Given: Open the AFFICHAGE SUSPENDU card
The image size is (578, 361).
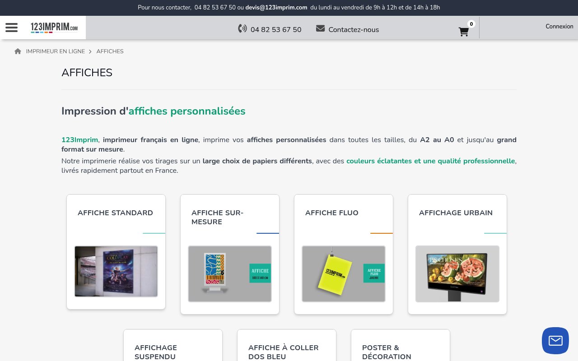Looking at the screenshot, I should 173,345.
